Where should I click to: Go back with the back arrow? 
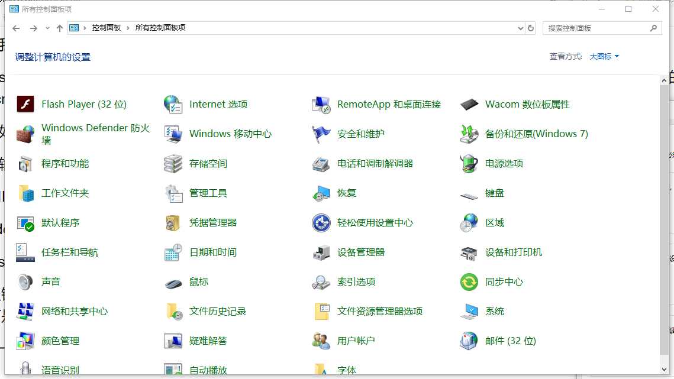coord(17,28)
